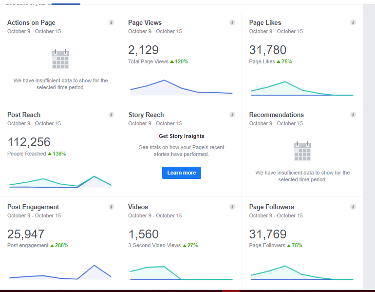Image resolution: width=375 pixels, height=292 pixels.
Task: Open the Page Views title
Action: (x=145, y=23)
